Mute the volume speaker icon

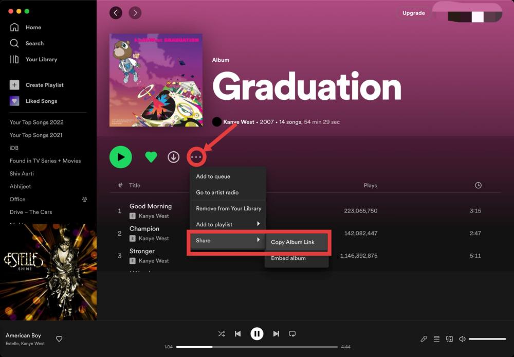point(462,339)
